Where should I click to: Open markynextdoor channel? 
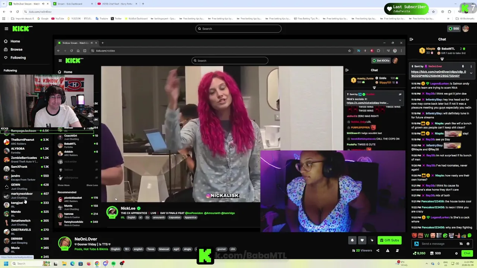(26, 195)
